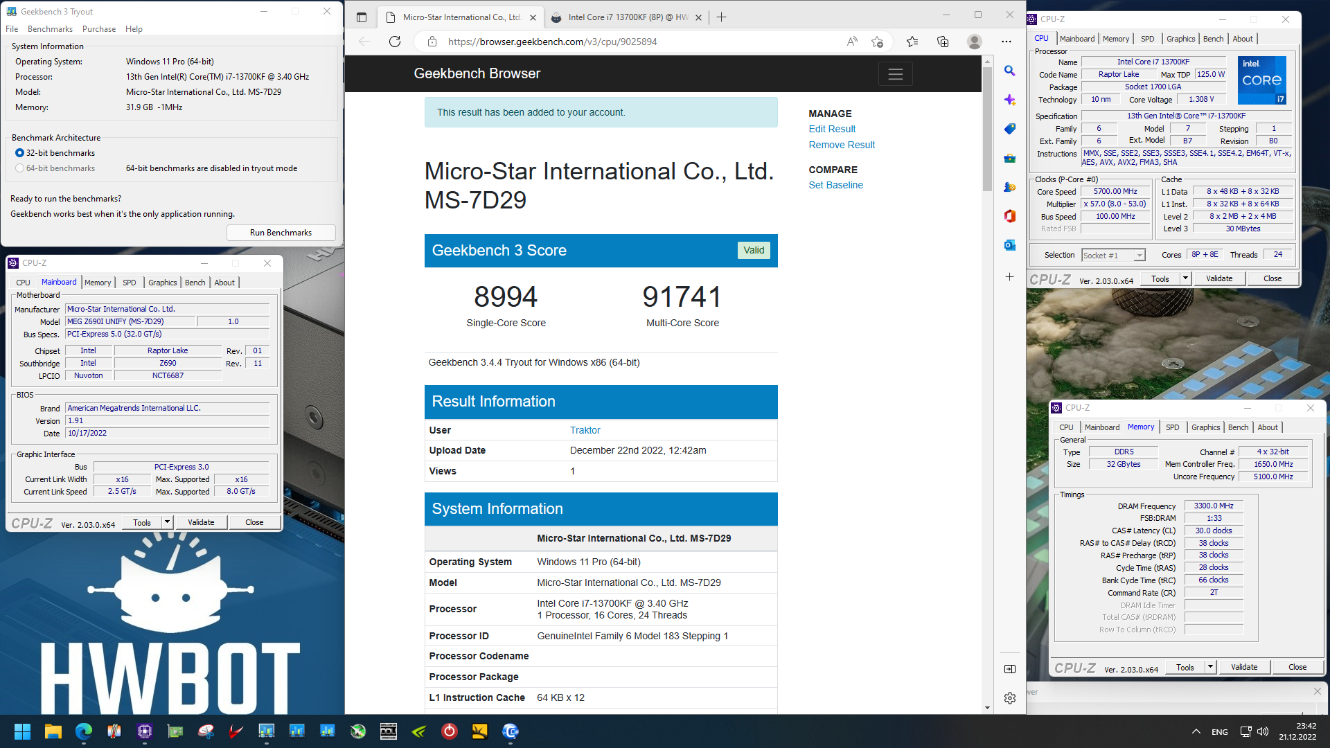Open the Edge profile avatar
1330x748 pixels.
click(x=975, y=42)
